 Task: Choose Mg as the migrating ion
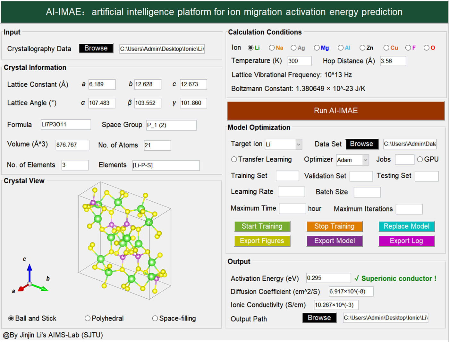pyautogui.click(x=317, y=48)
